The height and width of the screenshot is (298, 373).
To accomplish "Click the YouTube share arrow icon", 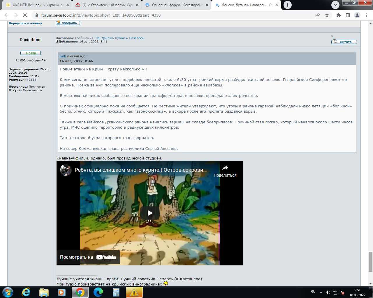I will click(x=225, y=168).
